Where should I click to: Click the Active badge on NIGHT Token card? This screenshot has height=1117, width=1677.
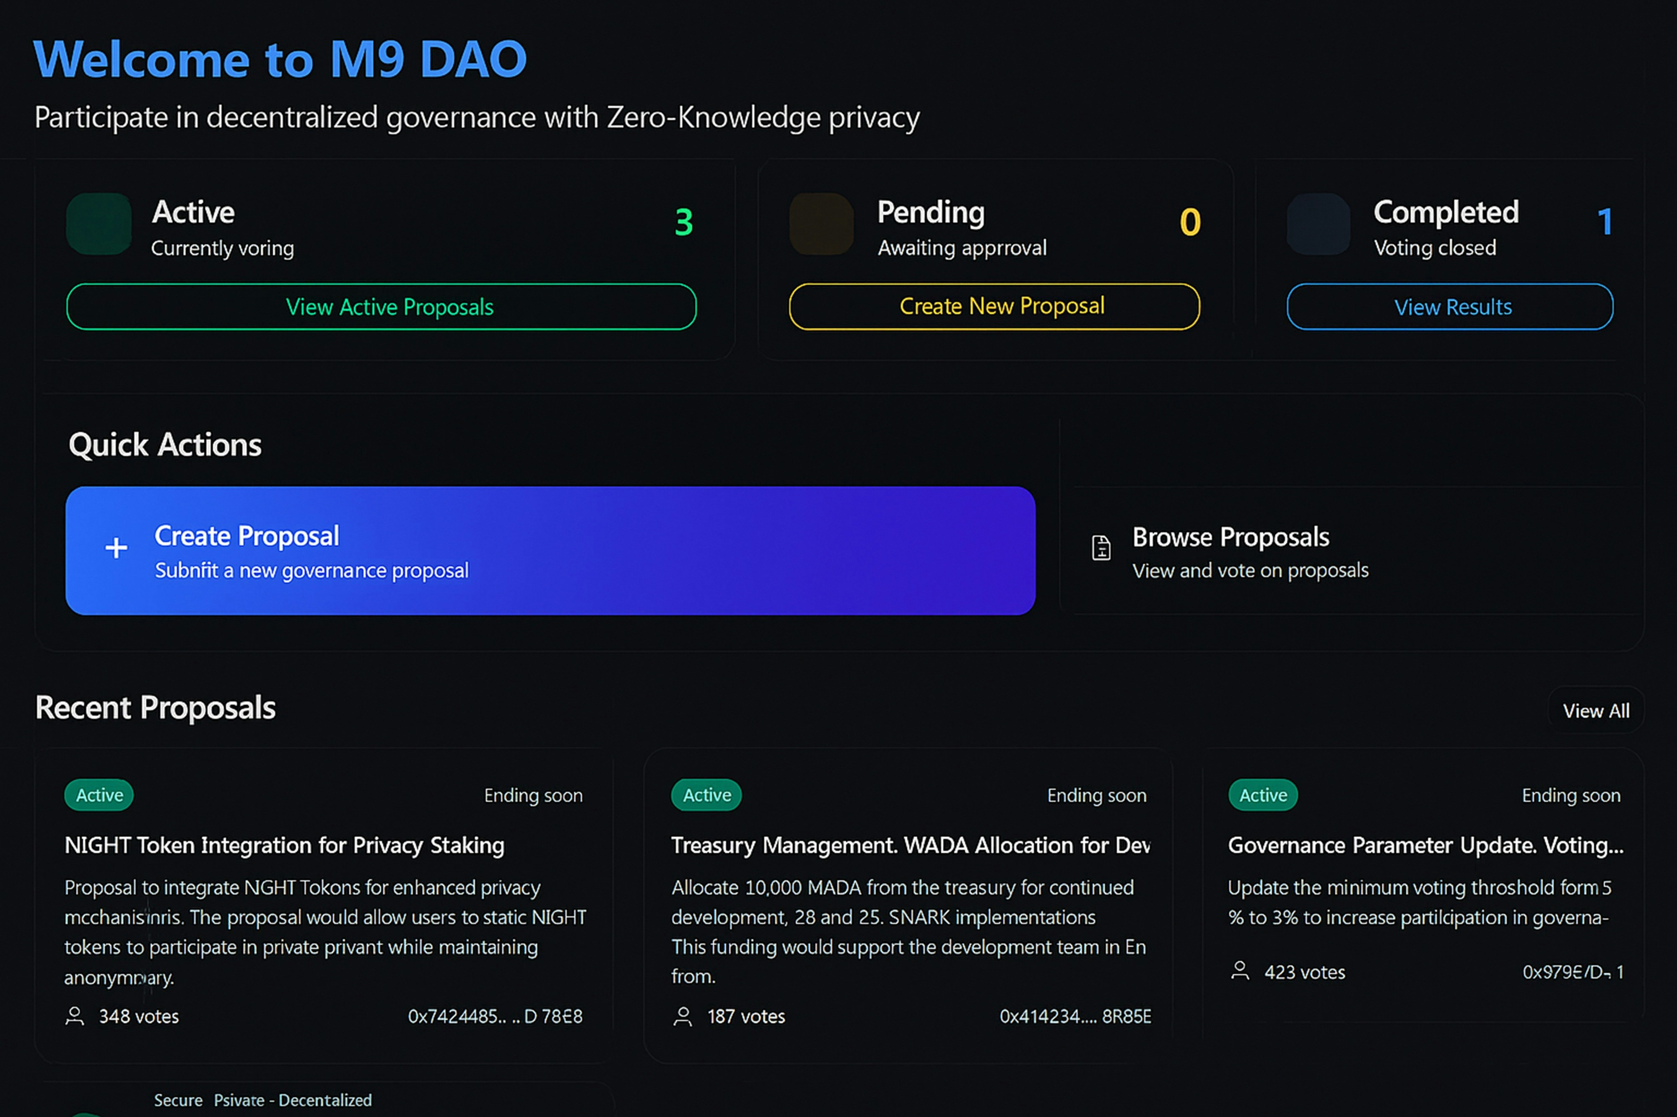(99, 795)
